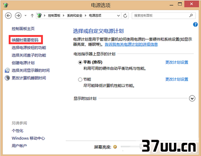The height and width of the screenshot is (156, 201).
Task: Expand arrow after 系统和安全 breadcrumb
Action: coord(86,16)
